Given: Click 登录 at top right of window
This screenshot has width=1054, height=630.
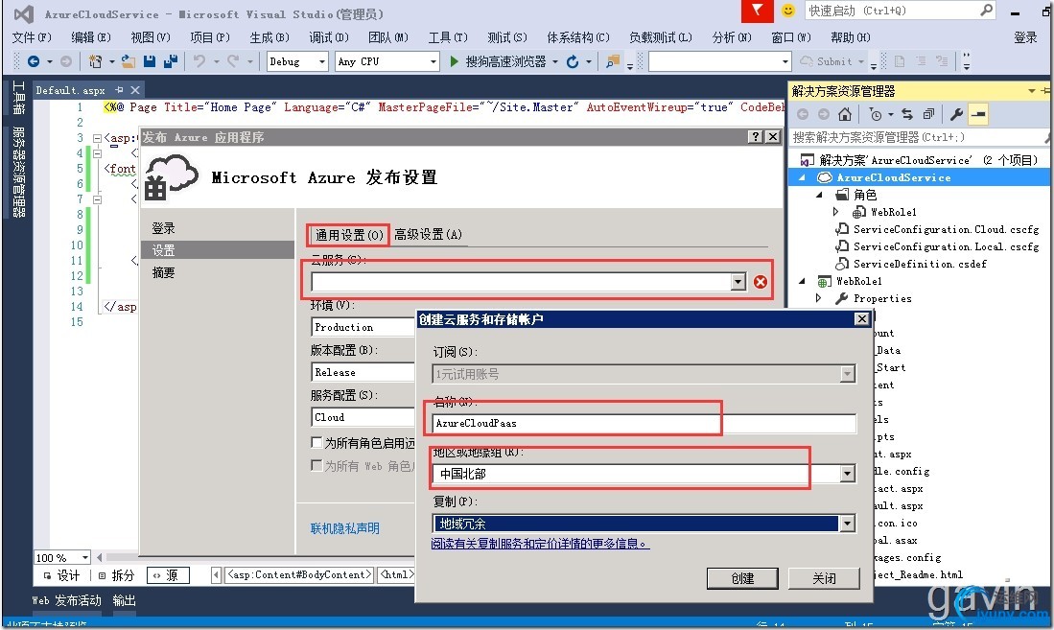Looking at the screenshot, I should [1025, 37].
